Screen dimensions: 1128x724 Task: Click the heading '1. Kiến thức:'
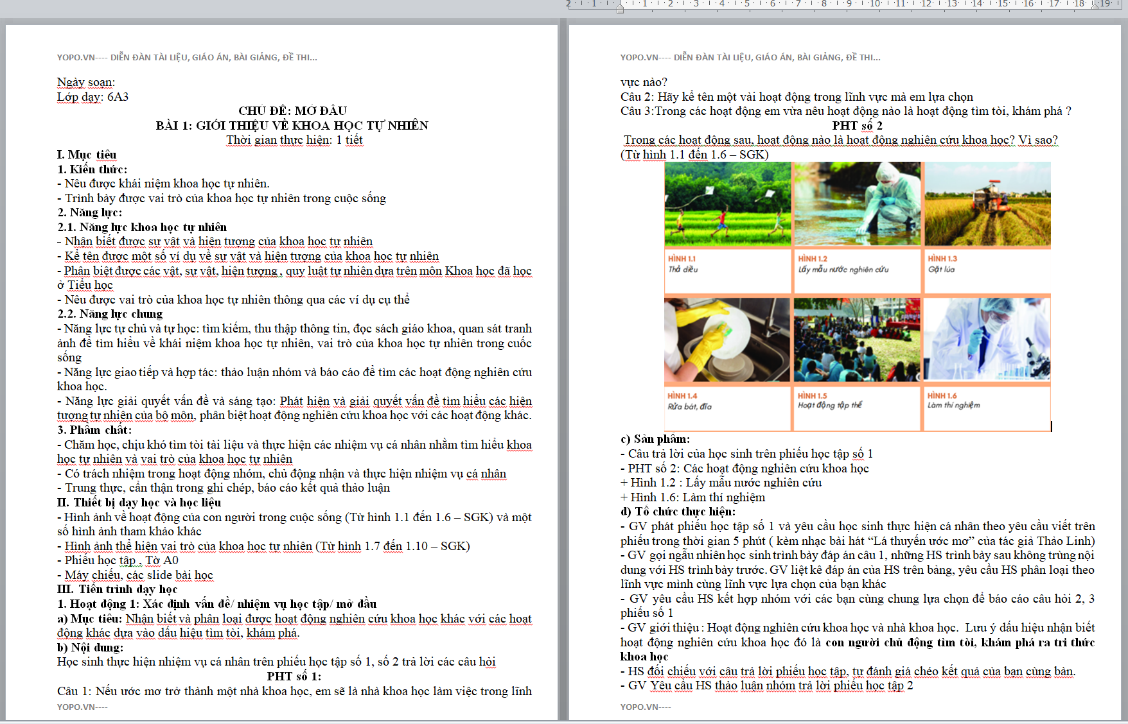(92, 169)
